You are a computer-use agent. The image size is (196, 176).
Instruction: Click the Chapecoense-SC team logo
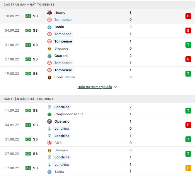(x=50, y=114)
